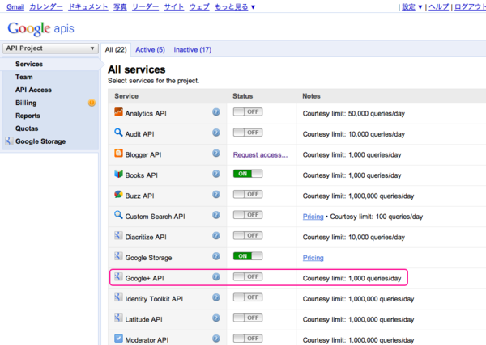
Task: Click the Audit API magnifier icon
Action: coord(118,133)
